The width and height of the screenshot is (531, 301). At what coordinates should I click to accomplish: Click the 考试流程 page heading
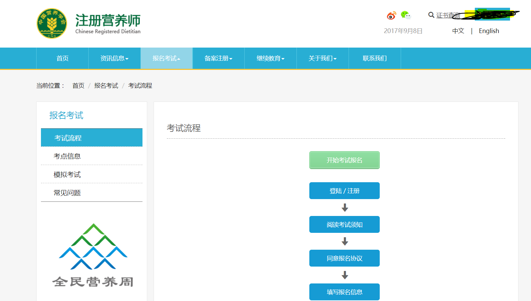(x=184, y=128)
